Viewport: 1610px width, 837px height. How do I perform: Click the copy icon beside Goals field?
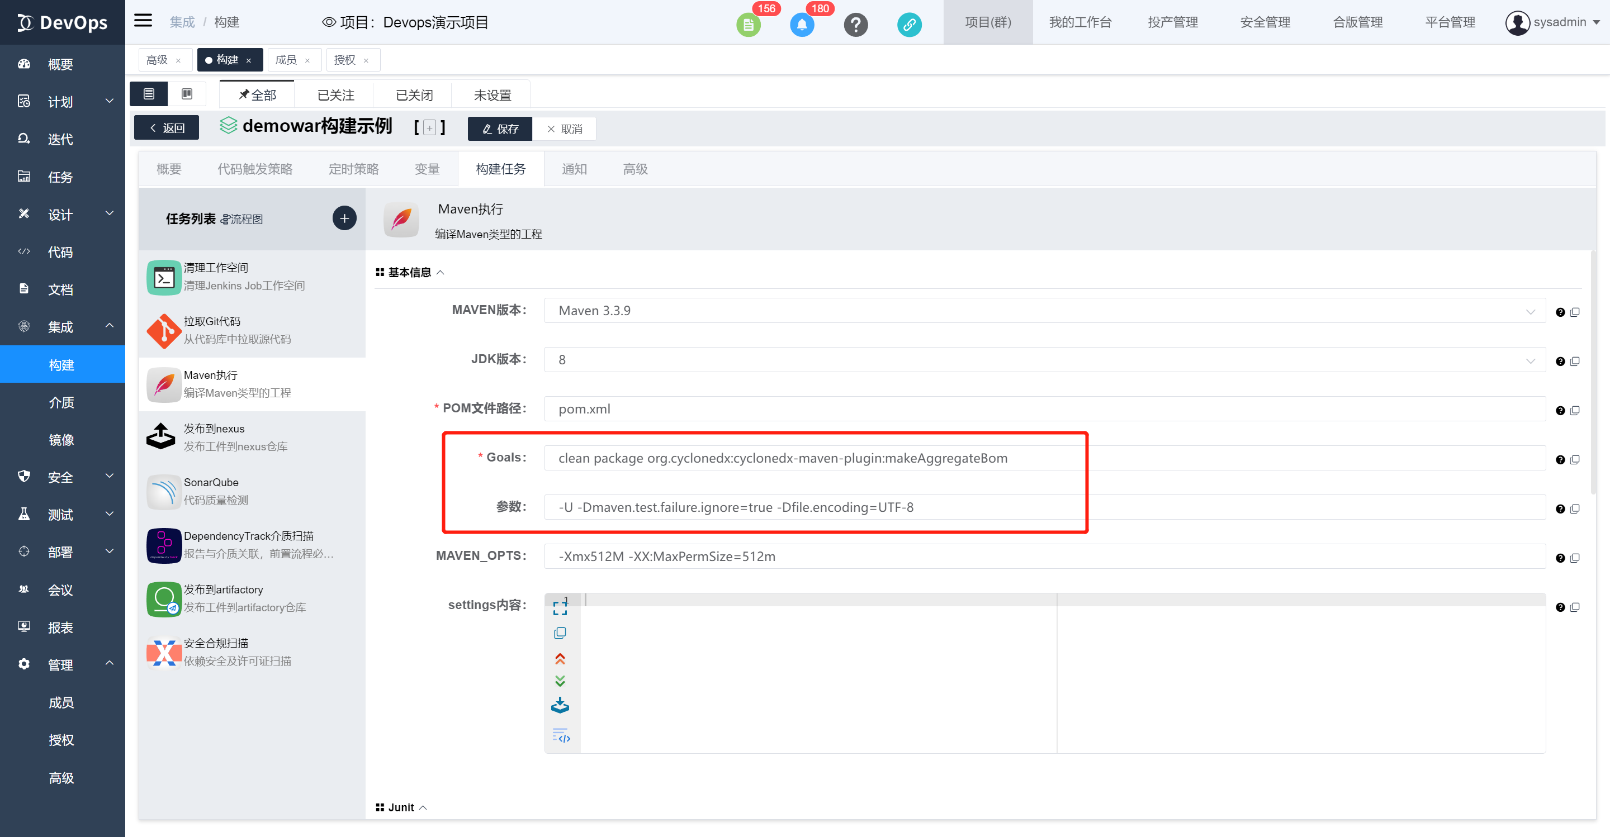pyautogui.click(x=1575, y=459)
